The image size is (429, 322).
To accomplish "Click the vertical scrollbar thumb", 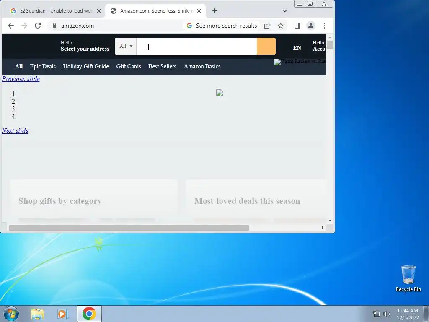I will [330, 44].
